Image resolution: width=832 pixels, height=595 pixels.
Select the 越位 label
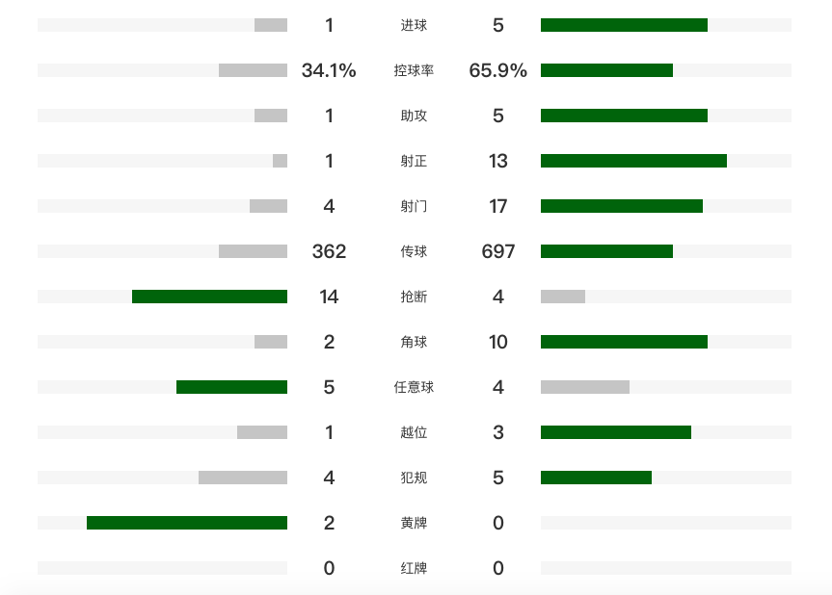tap(414, 432)
